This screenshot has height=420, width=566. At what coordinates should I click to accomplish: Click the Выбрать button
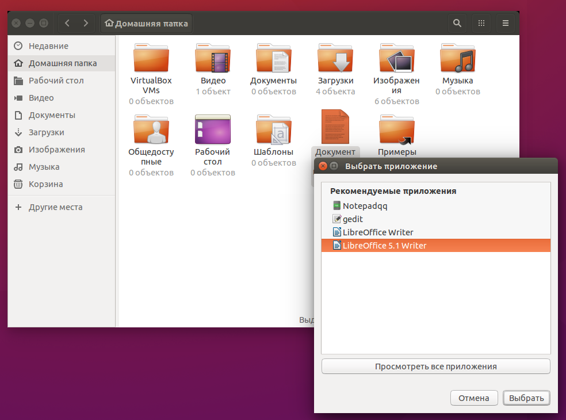526,398
